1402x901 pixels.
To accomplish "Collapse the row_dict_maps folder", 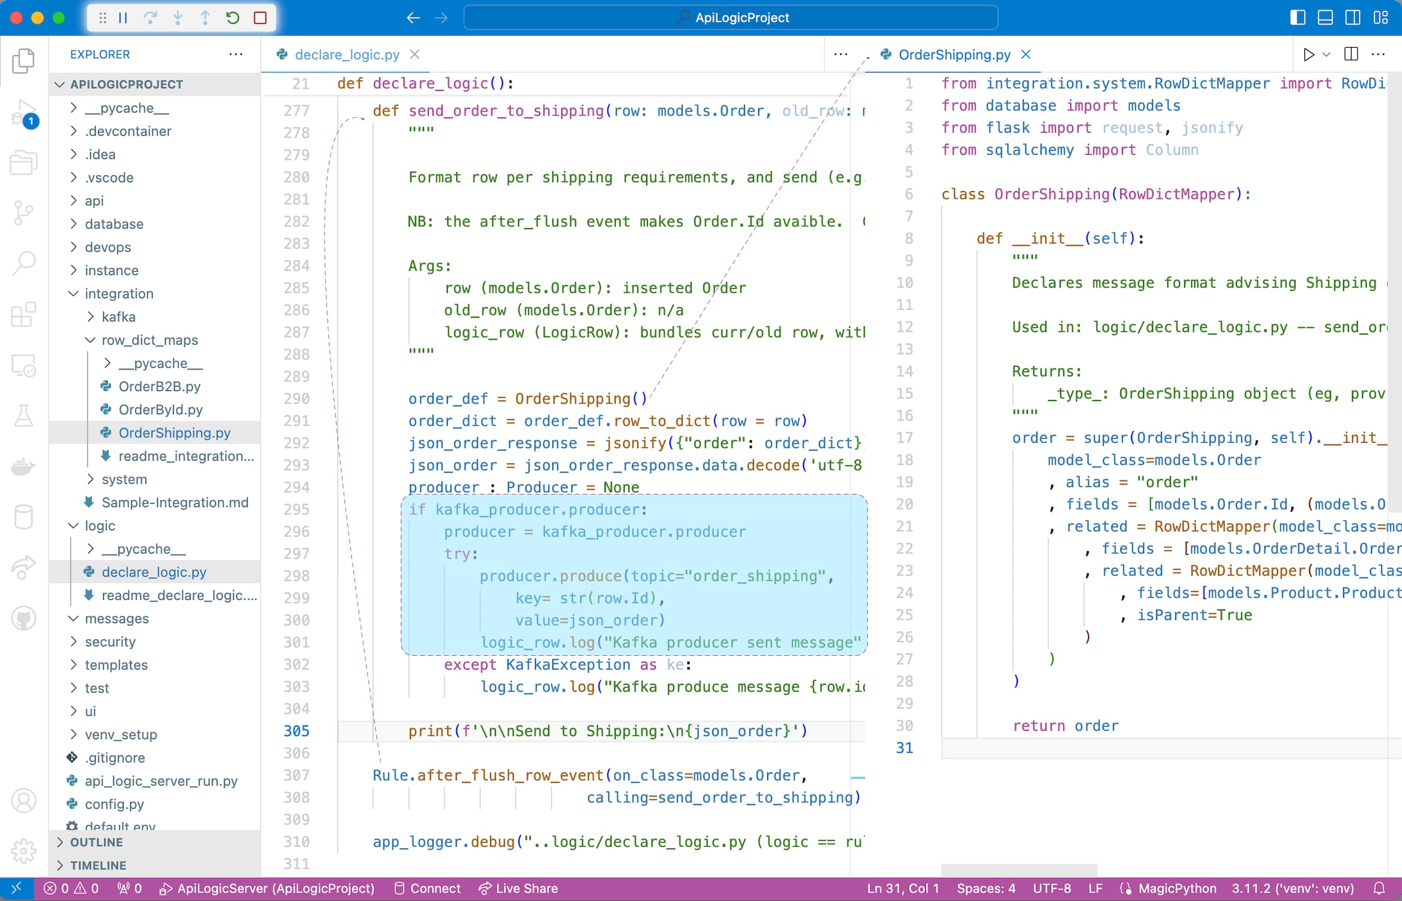I will pos(155,340).
